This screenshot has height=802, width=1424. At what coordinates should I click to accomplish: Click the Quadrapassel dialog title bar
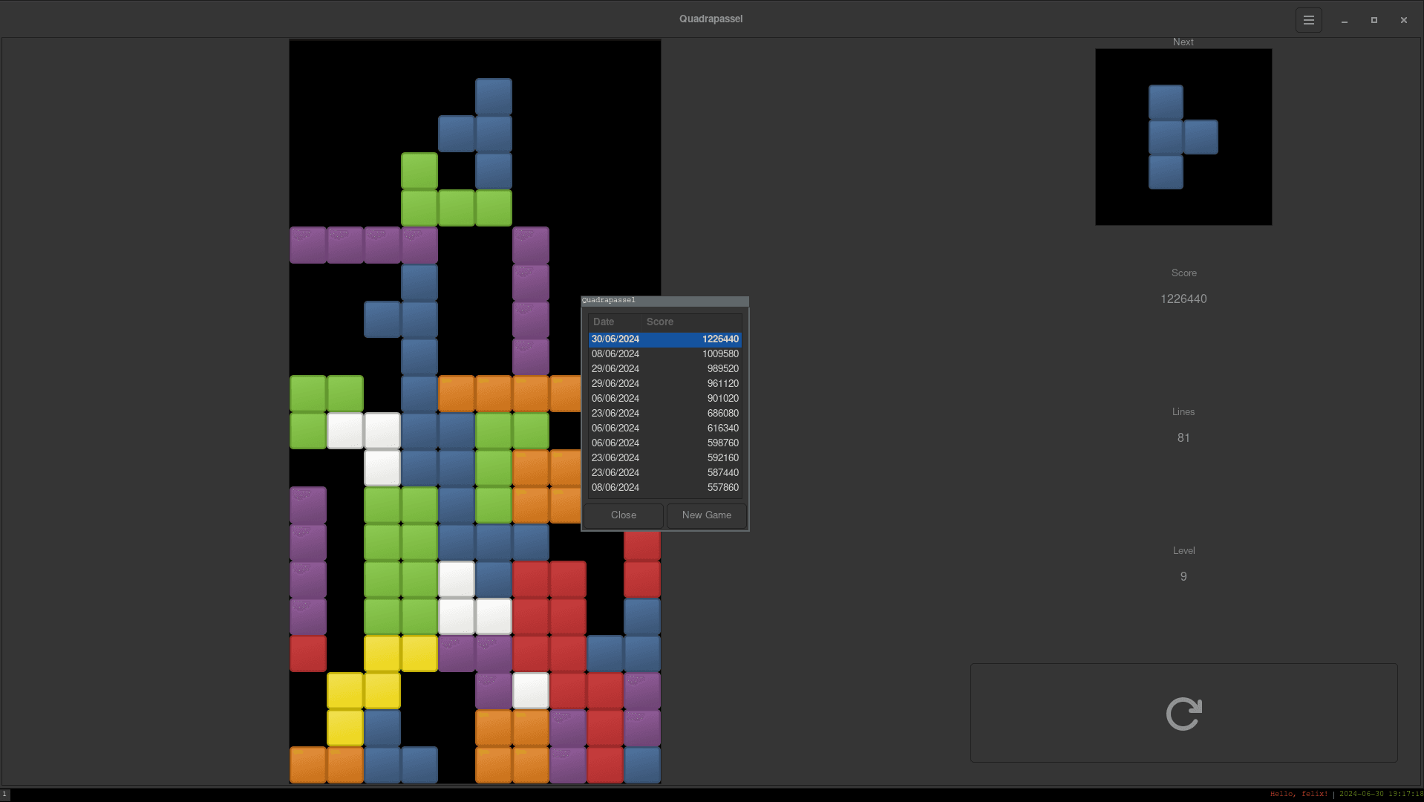coord(665,301)
